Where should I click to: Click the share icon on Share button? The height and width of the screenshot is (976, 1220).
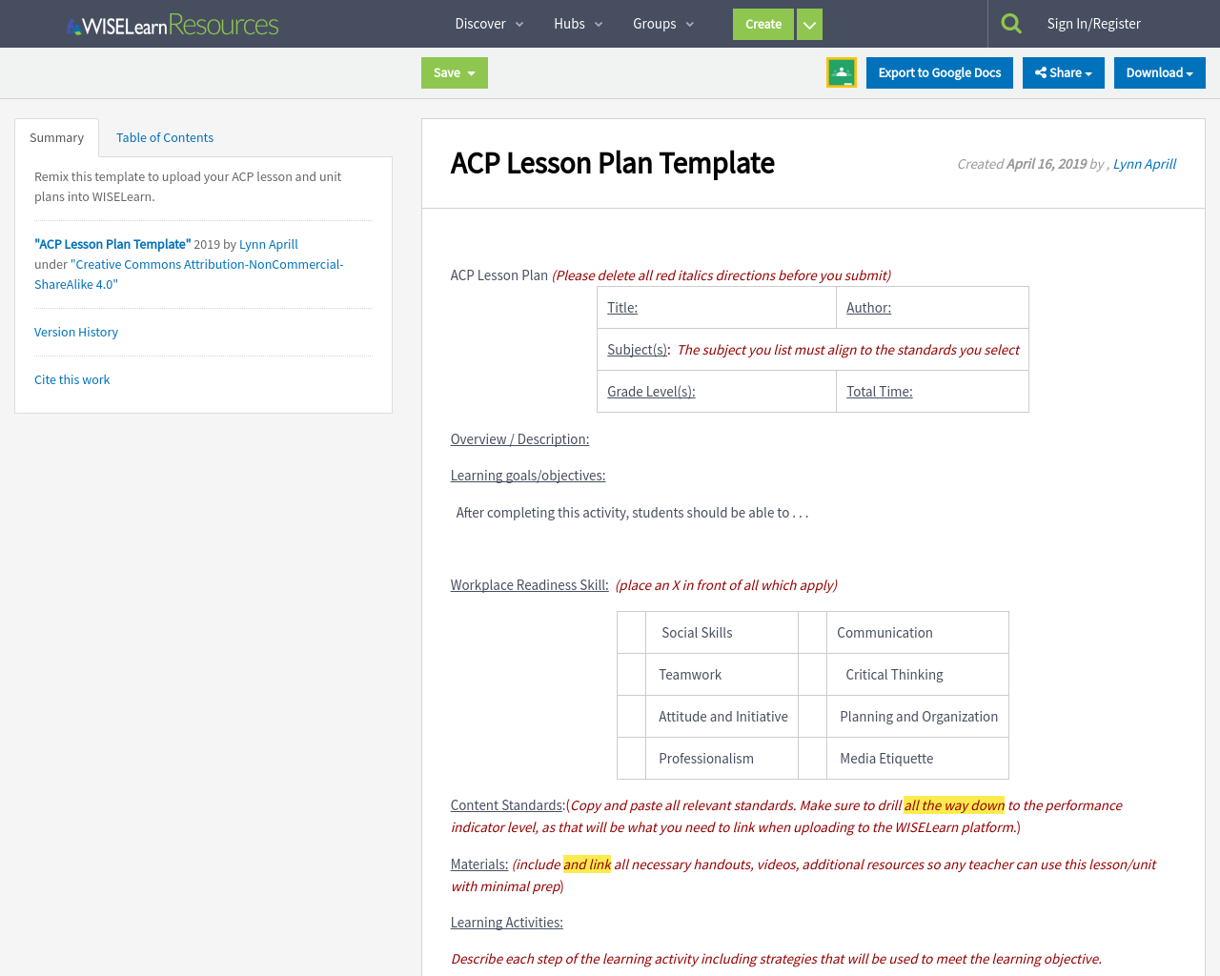pyautogui.click(x=1044, y=71)
